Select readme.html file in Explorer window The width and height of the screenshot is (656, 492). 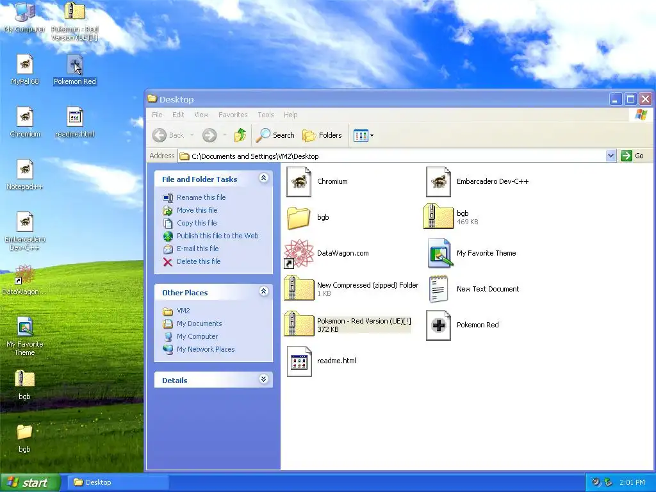[322, 361]
